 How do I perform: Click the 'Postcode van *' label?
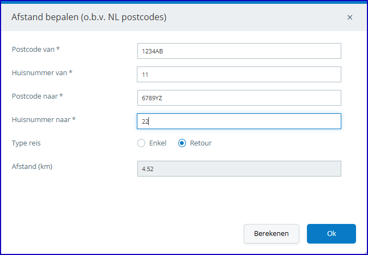coord(36,49)
